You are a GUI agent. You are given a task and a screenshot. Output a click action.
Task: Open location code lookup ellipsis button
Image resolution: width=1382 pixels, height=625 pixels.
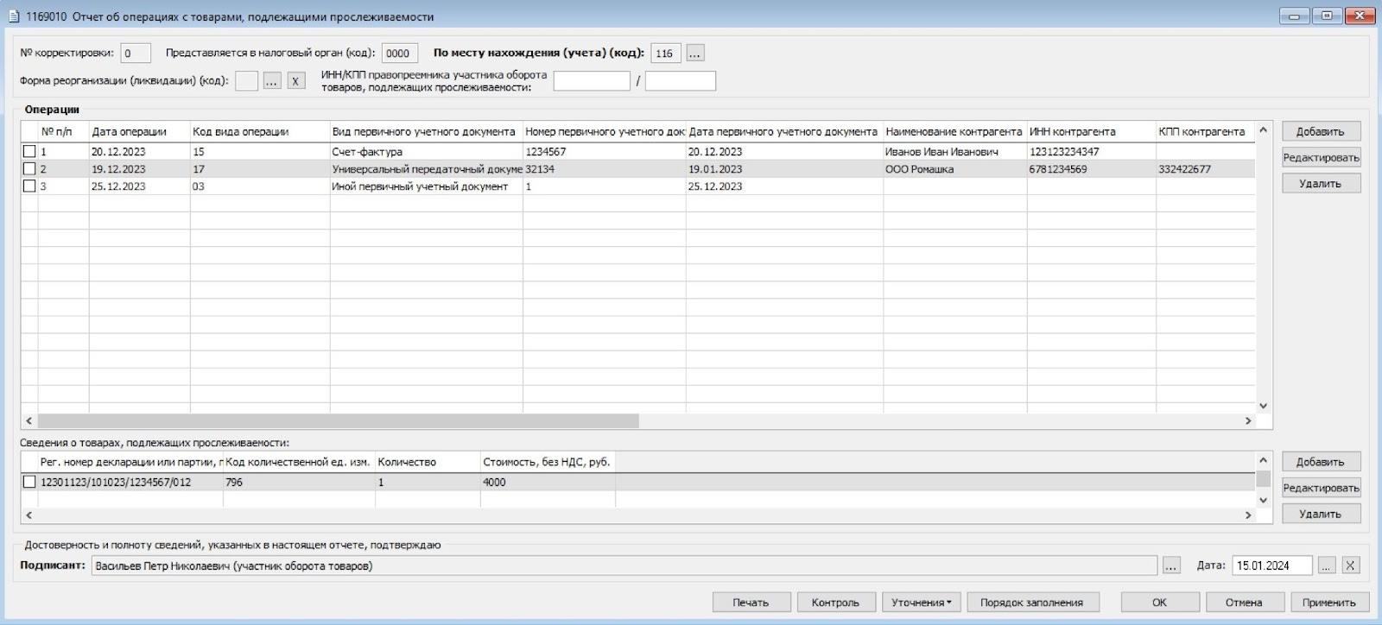point(694,54)
